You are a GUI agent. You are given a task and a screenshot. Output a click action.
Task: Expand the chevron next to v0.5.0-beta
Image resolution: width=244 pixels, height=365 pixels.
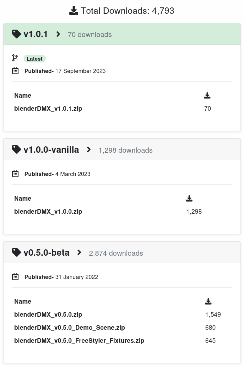coord(79,253)
